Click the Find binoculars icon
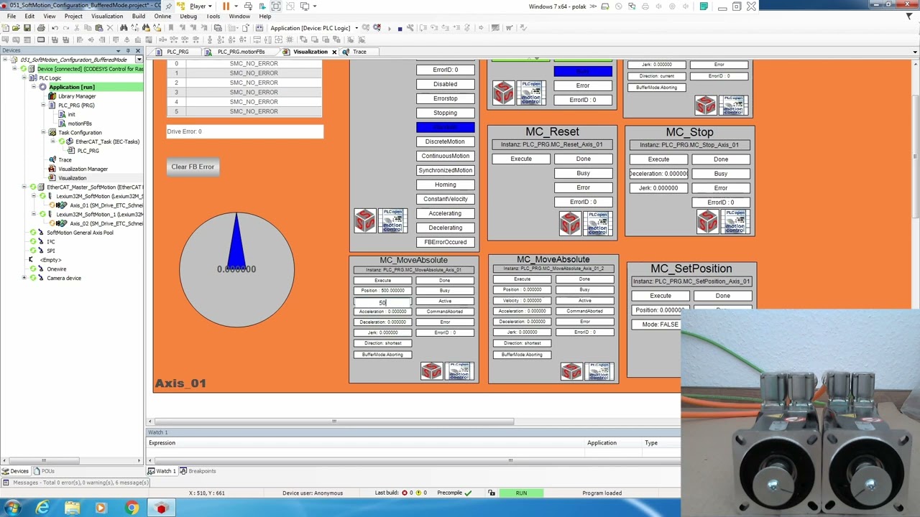Viewport: 920px width, 517px height. pos(124,27)
